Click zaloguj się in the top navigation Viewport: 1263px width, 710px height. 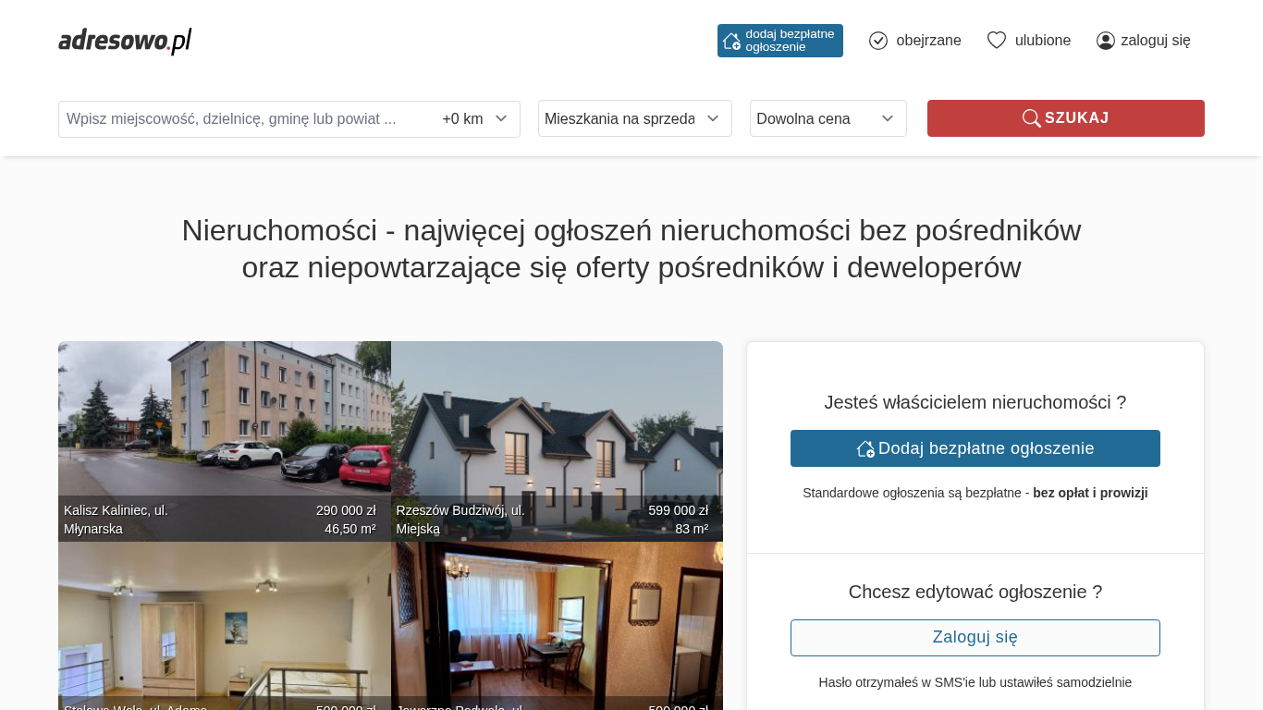coord(1155,41)
